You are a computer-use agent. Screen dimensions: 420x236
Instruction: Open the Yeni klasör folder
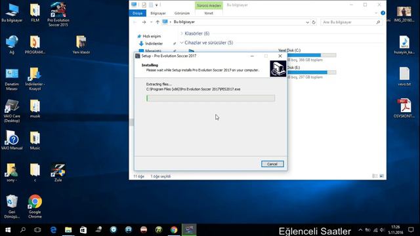[81, 45]
